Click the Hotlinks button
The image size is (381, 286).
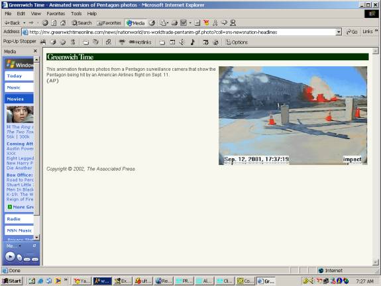[140, 42]
